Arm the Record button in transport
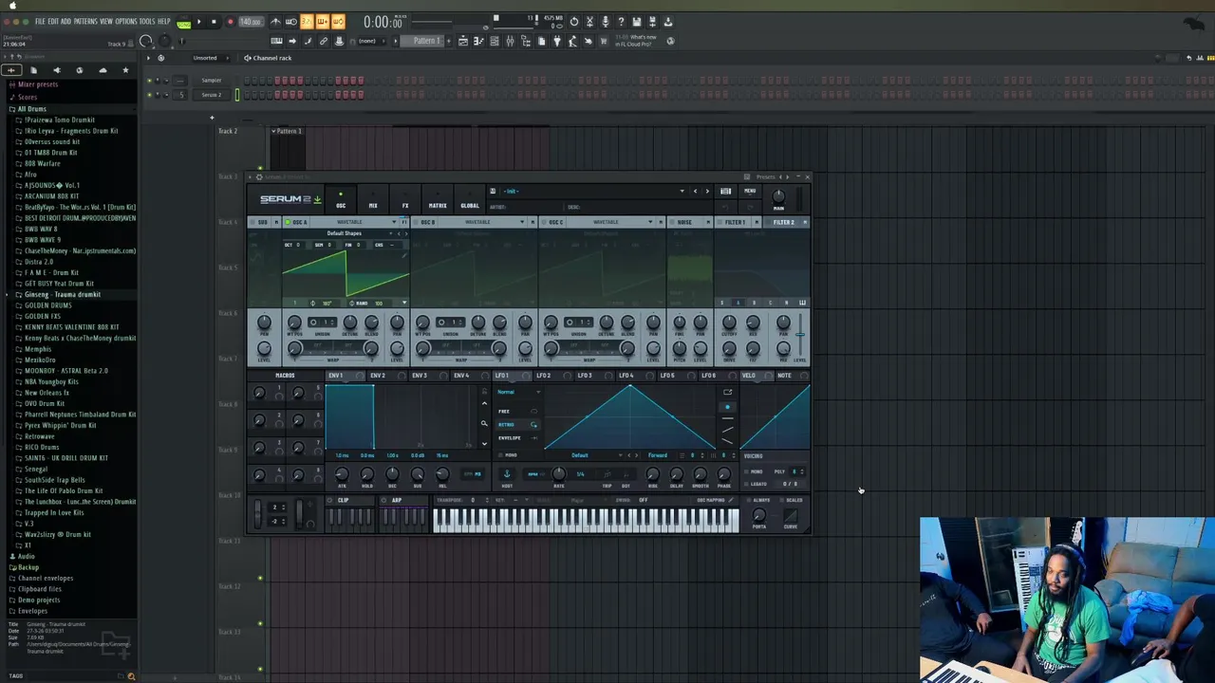 point(231,21)
